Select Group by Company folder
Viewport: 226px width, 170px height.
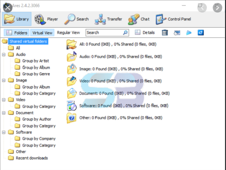[x=39, y=139]
